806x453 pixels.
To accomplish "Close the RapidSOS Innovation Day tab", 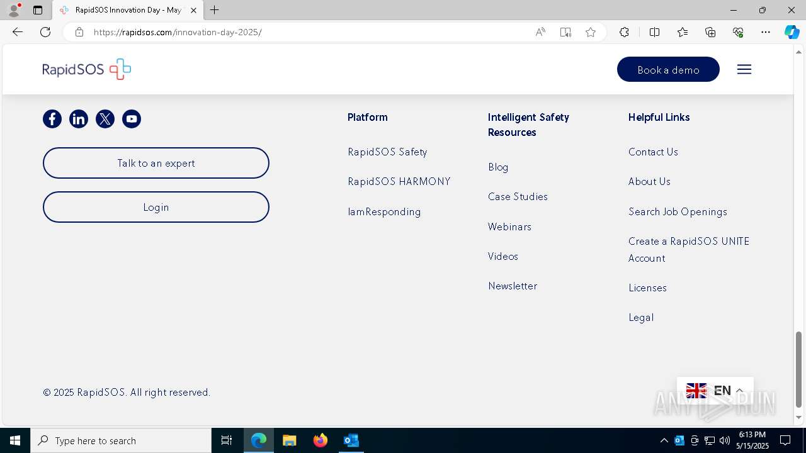I will pyautogui.click(x=193, y=10).
